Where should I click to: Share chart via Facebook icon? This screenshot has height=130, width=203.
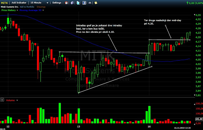pyautogui.click(x=84, y=3)
